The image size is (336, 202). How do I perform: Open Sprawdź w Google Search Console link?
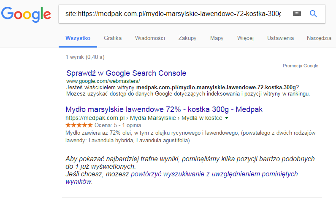[x=126, y=73]
